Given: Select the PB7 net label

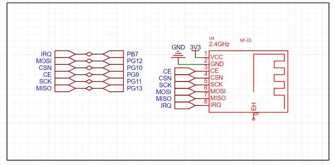Looking at the screenshot, I should click(132, 54).
